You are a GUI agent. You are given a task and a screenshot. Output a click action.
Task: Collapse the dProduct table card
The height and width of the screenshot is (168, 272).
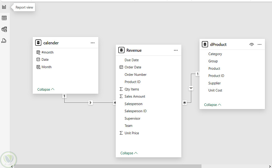pyautogui.click(x=212, y=105)
